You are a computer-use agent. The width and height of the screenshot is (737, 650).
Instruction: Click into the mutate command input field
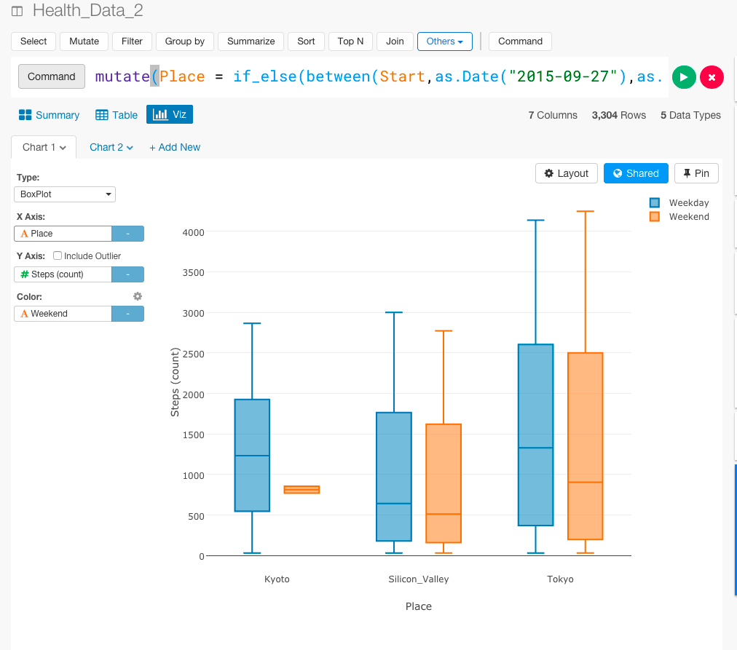click(379, 76)
